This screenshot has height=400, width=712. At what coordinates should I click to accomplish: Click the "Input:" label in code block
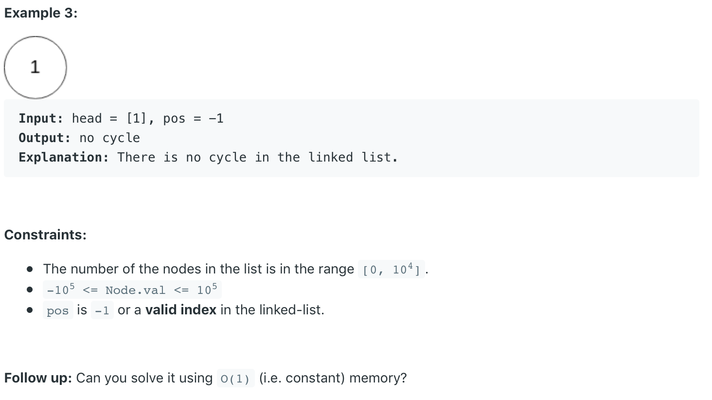tap(41, 118)
